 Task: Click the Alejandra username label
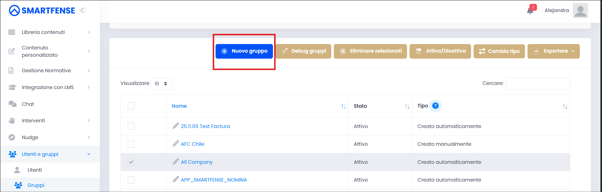(557, 10)
